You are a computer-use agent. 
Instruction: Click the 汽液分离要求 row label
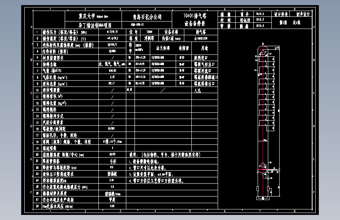coord(53,123)
